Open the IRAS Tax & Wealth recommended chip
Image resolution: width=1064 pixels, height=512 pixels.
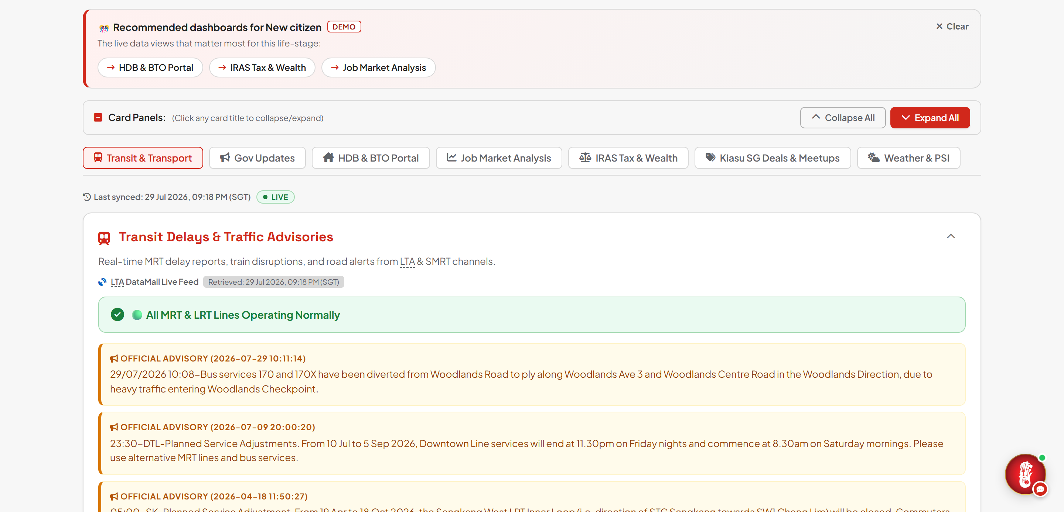[262, 67]
